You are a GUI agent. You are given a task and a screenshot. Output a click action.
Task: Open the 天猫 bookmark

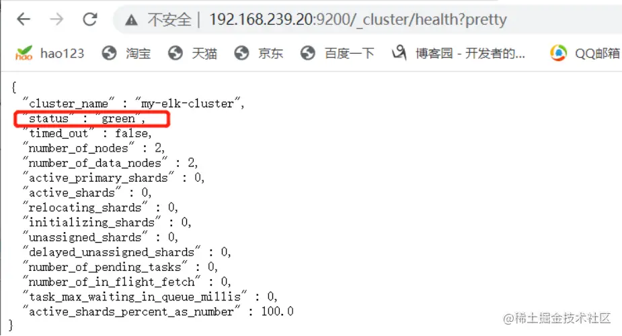coord(204,53)
